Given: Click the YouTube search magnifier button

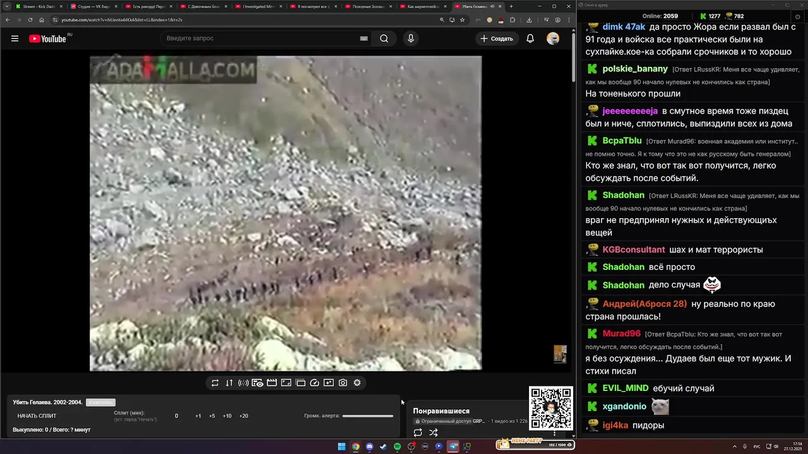Looking at the screenshot, I should coord(384,38).
